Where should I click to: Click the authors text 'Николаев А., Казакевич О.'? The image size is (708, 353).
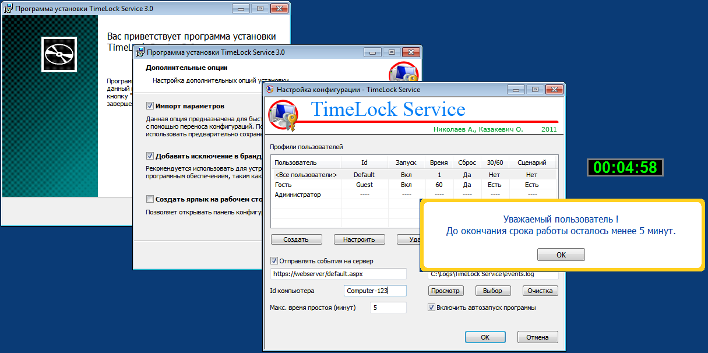click(x=478, y=129)
